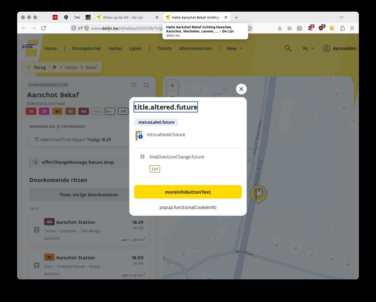
Task: Open Abonnementen in the navigation
Action: coord(195,49)
